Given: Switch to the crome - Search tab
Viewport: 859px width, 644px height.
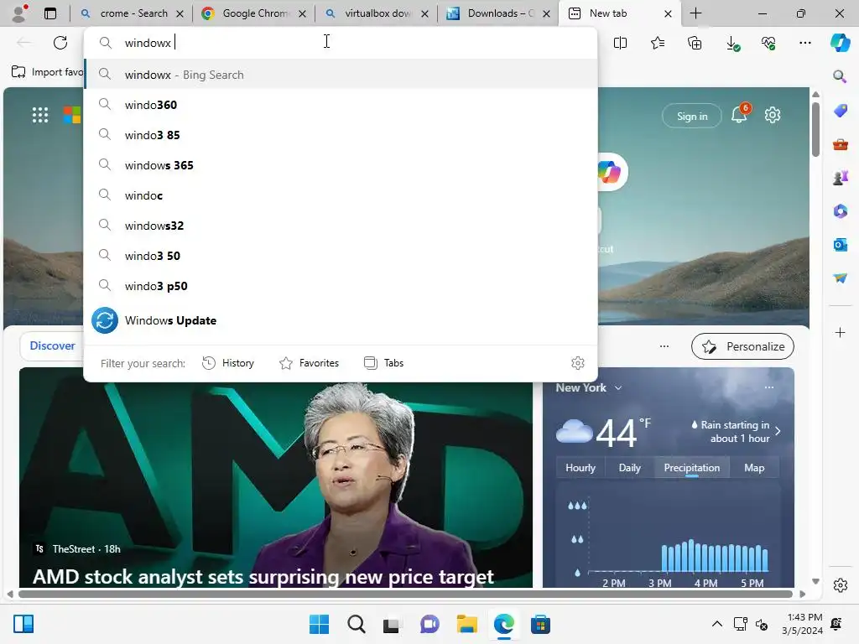Looking at the screenshot, I should tap(133, 13).
